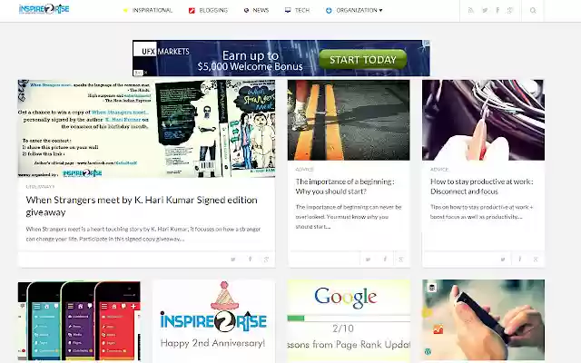Image resolution: width=581 pixels, height=363 pixels.
Task: Open the Inspire2Rise logo homepage
Action: tap(44, 9)
